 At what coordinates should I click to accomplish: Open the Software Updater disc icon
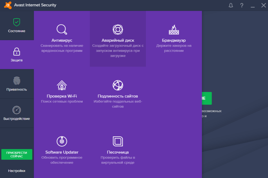[61, 141]
